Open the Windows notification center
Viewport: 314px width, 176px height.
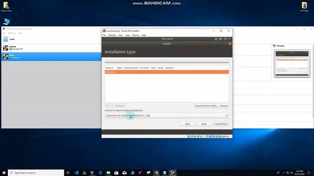click(x=309, y=173)
